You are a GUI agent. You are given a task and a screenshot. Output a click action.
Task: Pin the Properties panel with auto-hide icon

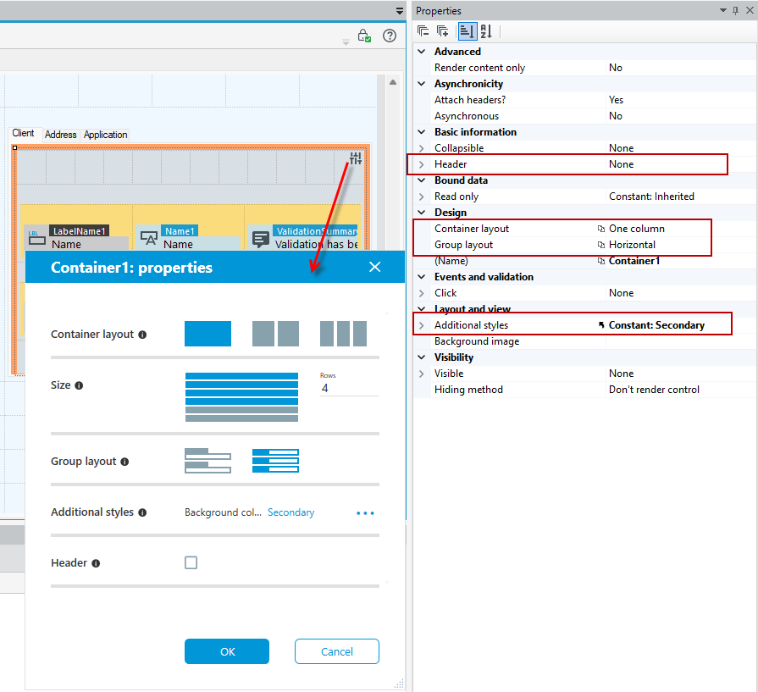tap(736, 11)
